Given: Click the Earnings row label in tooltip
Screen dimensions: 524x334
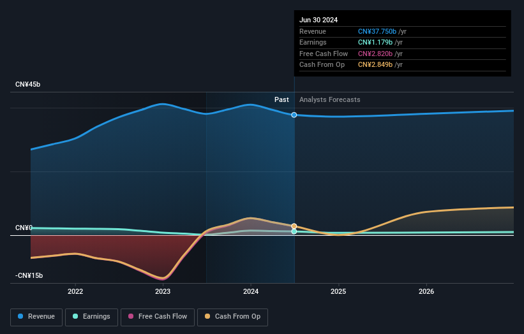Looking at the screenshot, I should pos(313,42).
